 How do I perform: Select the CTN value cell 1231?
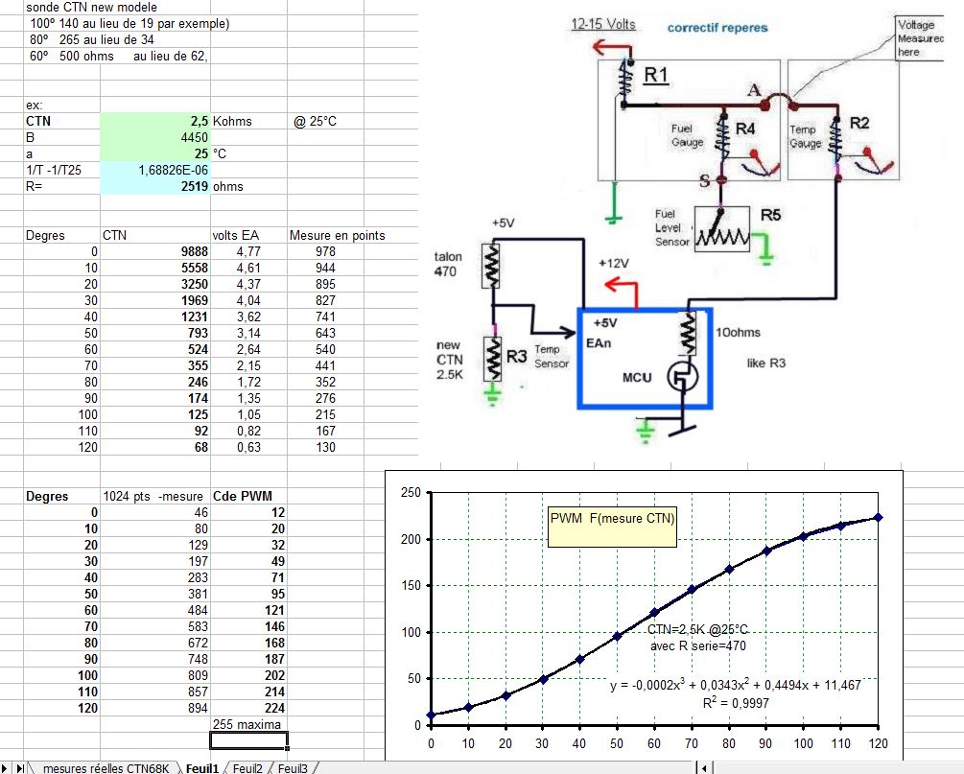[155, 317]
